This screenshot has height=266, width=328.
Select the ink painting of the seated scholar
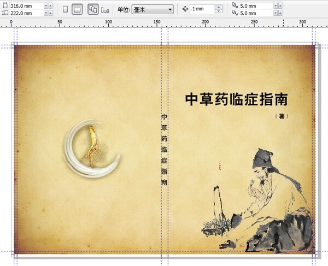click(258, 200)
